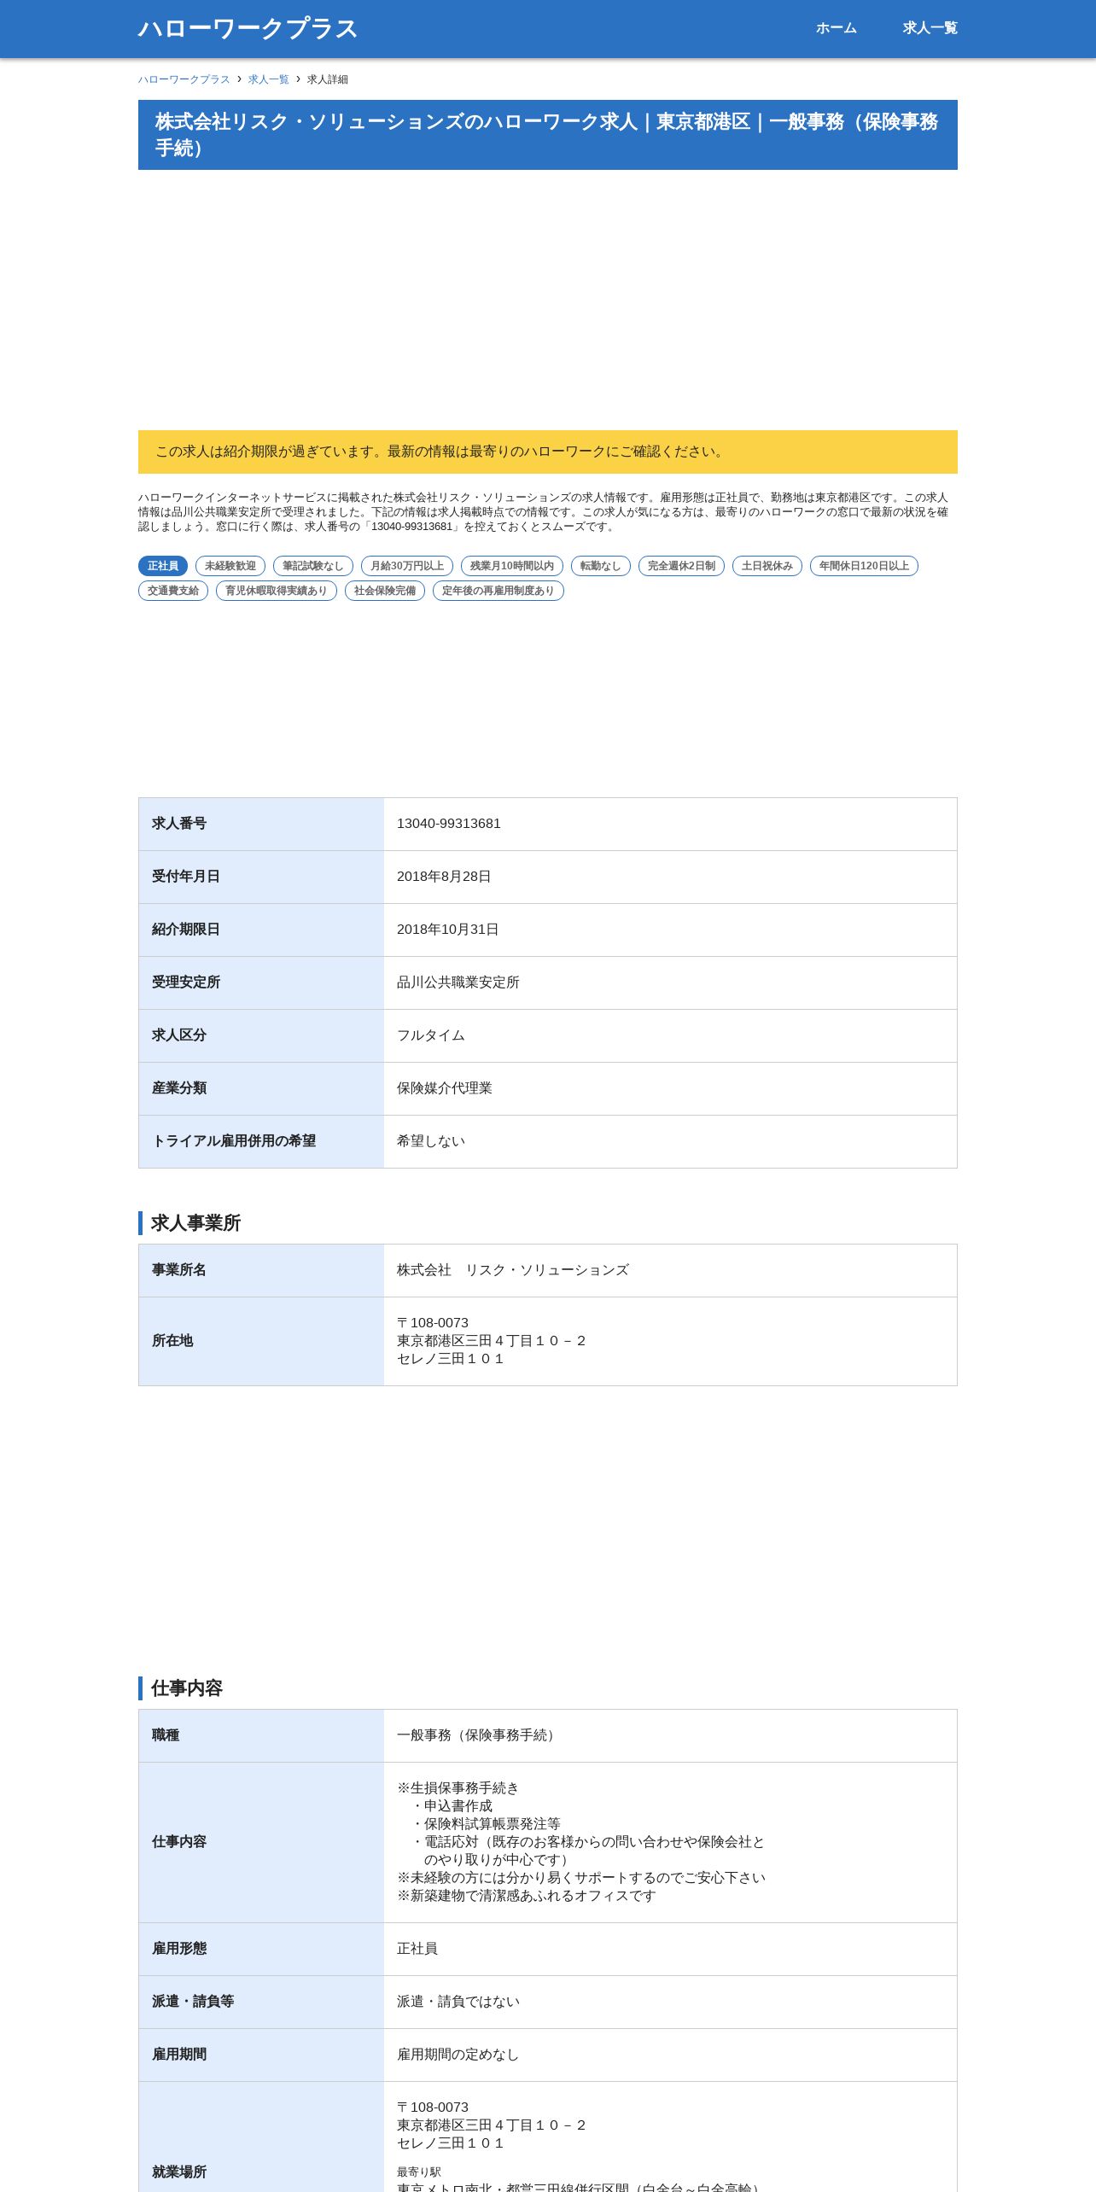
Task: Click the 所在地 address 東京都港区三田4丁目10-2
Action: click(492, 1341)
